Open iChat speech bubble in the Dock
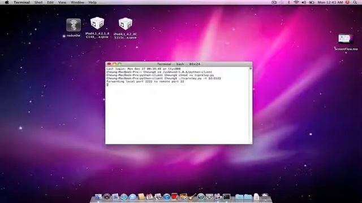362x203 pixels. click(x=132, y=197)
